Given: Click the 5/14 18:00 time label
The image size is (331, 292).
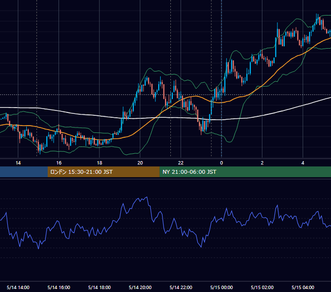Looking at the screenshot, I should point(99,287).
